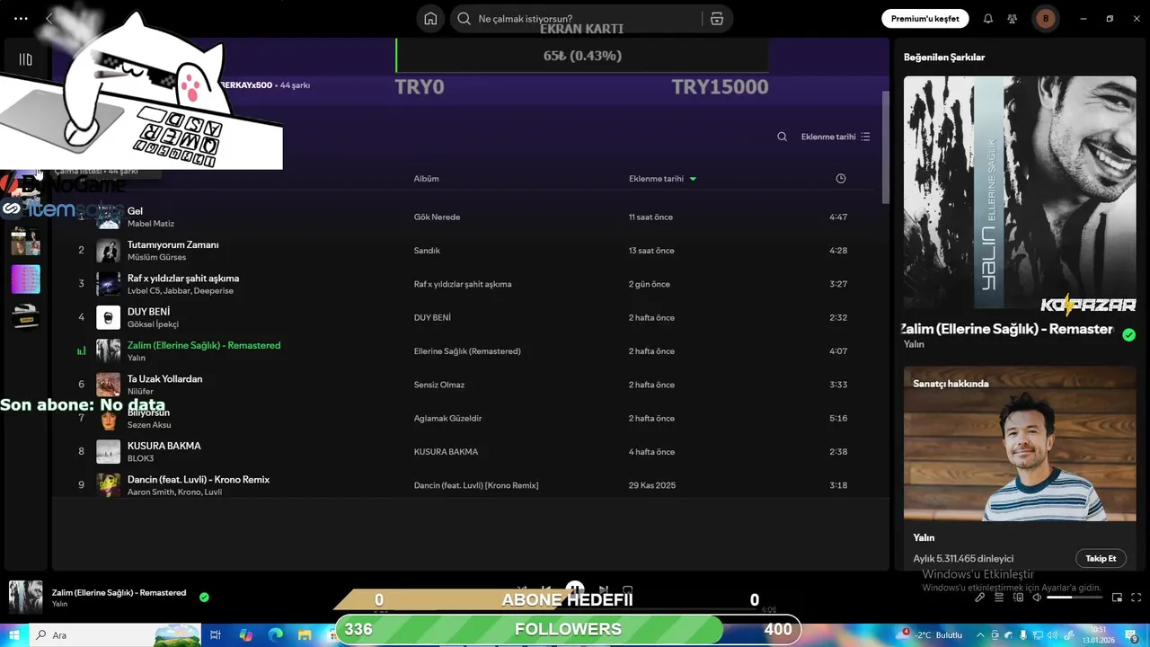Open album Aglamak Güzeldir
Screen dimensions: 1150x647
point(447,419)
